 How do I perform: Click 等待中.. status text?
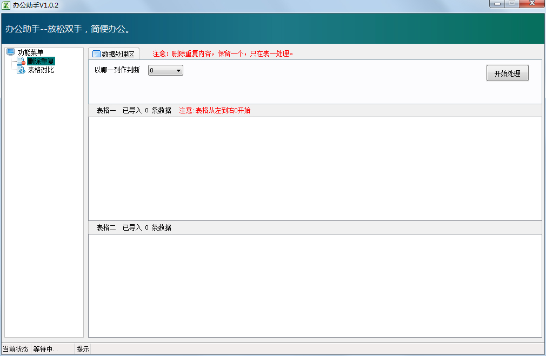[x=45, y=349]
